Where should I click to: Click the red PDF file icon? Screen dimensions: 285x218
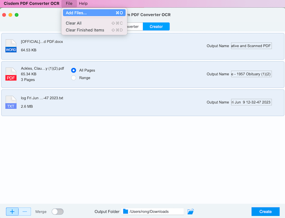click(11, 74)
